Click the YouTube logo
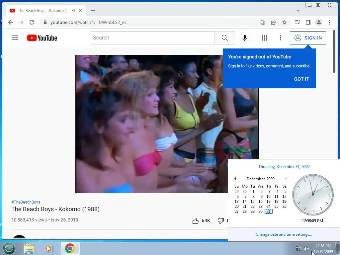The width and height of the screenshot is (340, 255). tap(42, 38)
